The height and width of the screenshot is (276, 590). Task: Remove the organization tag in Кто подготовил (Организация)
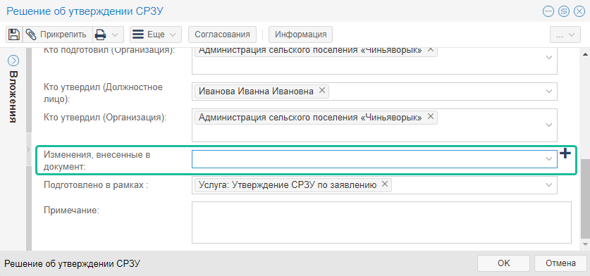point(431,49)
